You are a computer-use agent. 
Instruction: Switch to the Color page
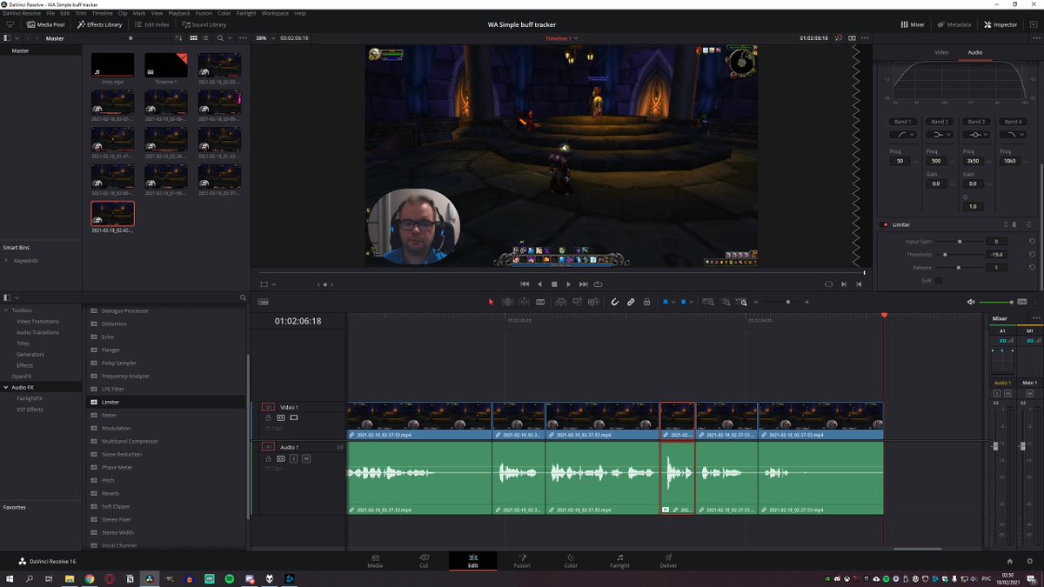click(x=571, y=560)
